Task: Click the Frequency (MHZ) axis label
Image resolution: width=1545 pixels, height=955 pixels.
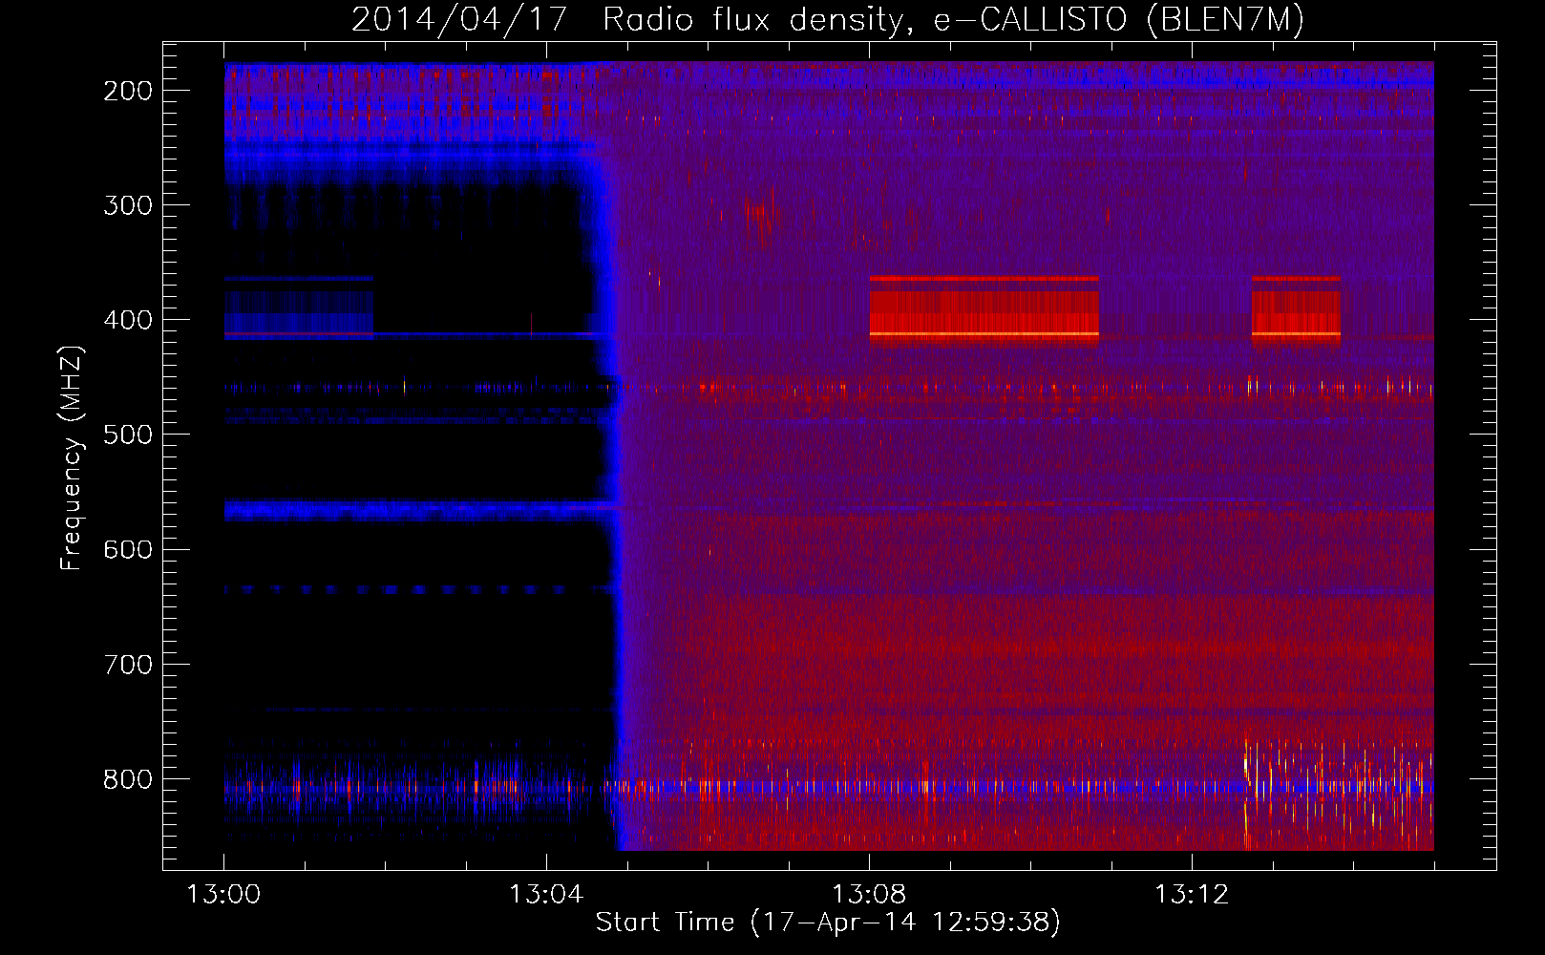Action: (72, 457)
